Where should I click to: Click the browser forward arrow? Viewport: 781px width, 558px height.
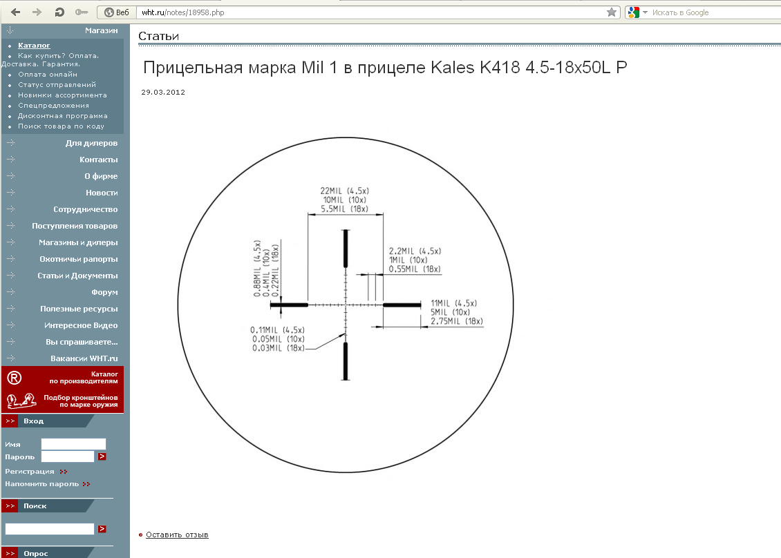(x=37, y=12)
